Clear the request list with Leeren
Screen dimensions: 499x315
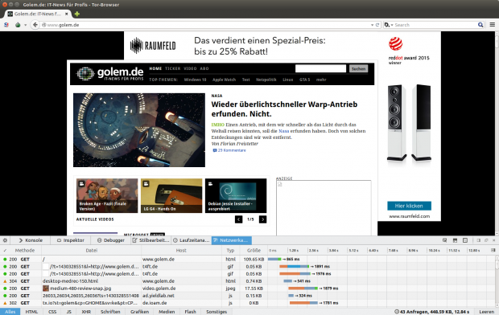click(487, 312)
